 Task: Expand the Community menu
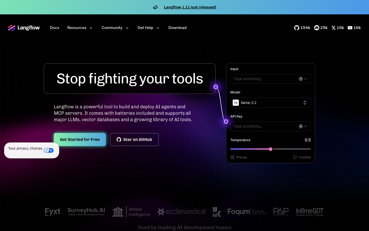(x=115, y=28)
